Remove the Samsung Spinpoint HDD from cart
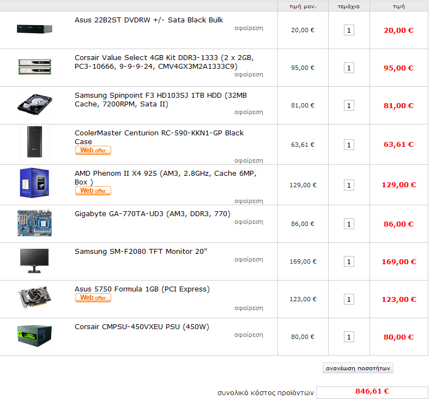Image resolution: width=430 pixels, height=399 pixels. click(x=249, y=112)
